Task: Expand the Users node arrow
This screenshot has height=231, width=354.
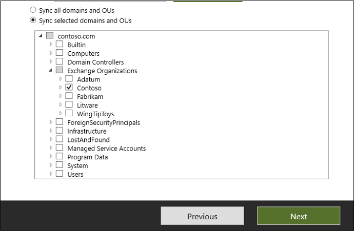Action: 51,174
